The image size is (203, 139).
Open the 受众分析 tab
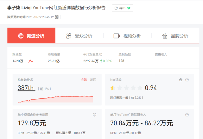[x=79, y=36]
